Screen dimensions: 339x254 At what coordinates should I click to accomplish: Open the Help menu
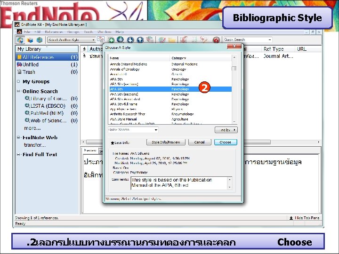point(119,32)
